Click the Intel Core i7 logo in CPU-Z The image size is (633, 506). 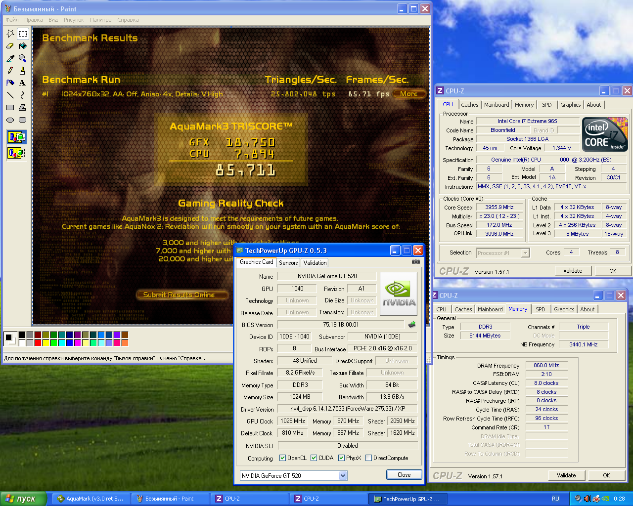click(605, 134)
